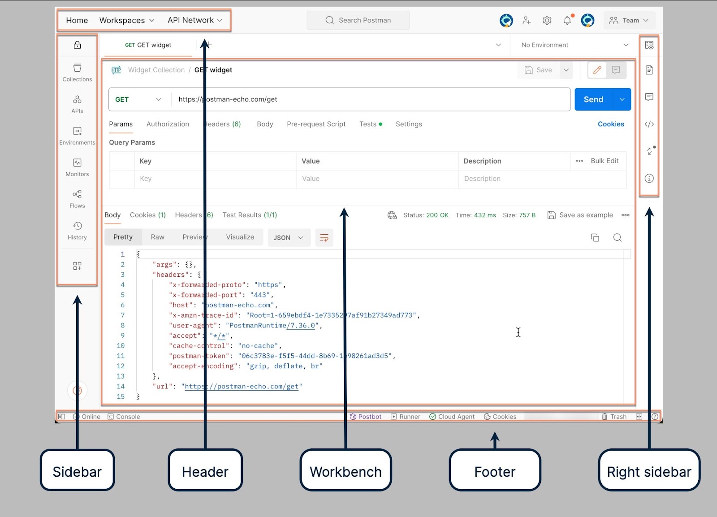Select the Visualize response view

pos(240,237)
